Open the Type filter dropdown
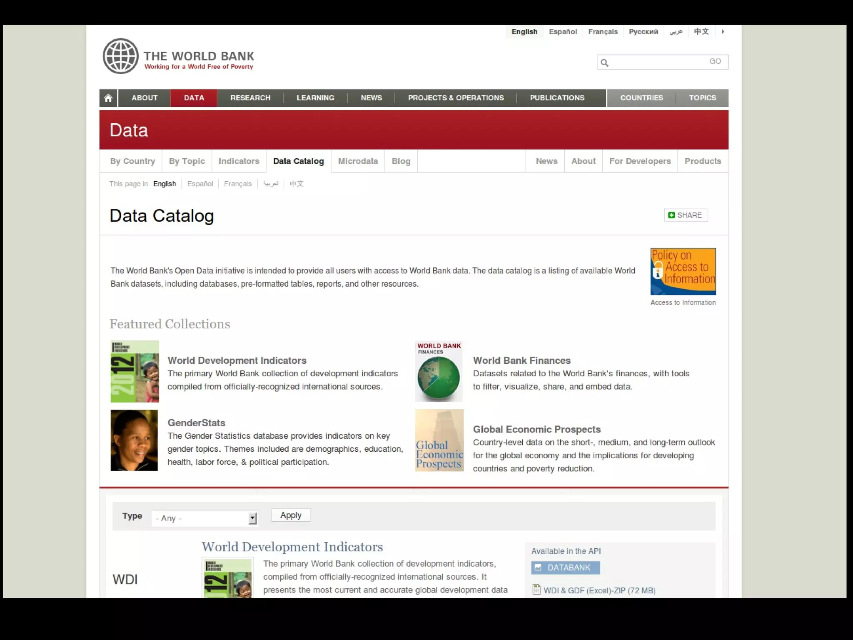Image resolution: width=853 pixels, height=640 pixels. [205, 518]
